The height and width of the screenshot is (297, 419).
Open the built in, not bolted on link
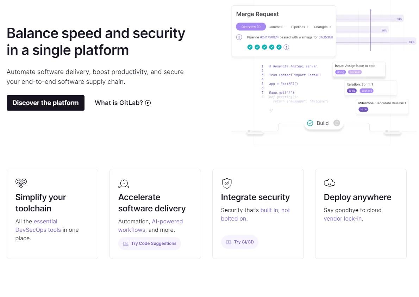coord(256,215)
